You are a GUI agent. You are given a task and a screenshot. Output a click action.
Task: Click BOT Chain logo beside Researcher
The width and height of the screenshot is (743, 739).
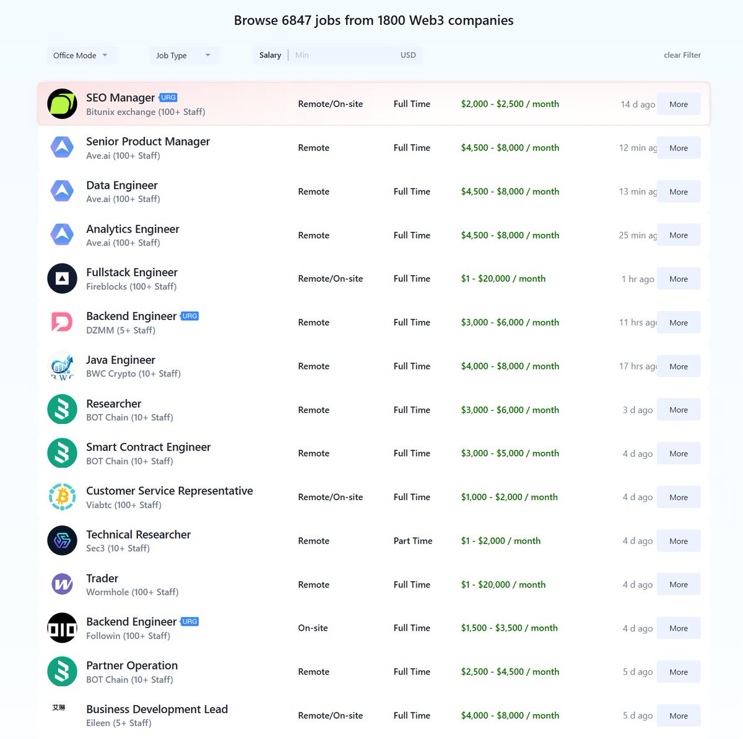(x=62, y=410)
